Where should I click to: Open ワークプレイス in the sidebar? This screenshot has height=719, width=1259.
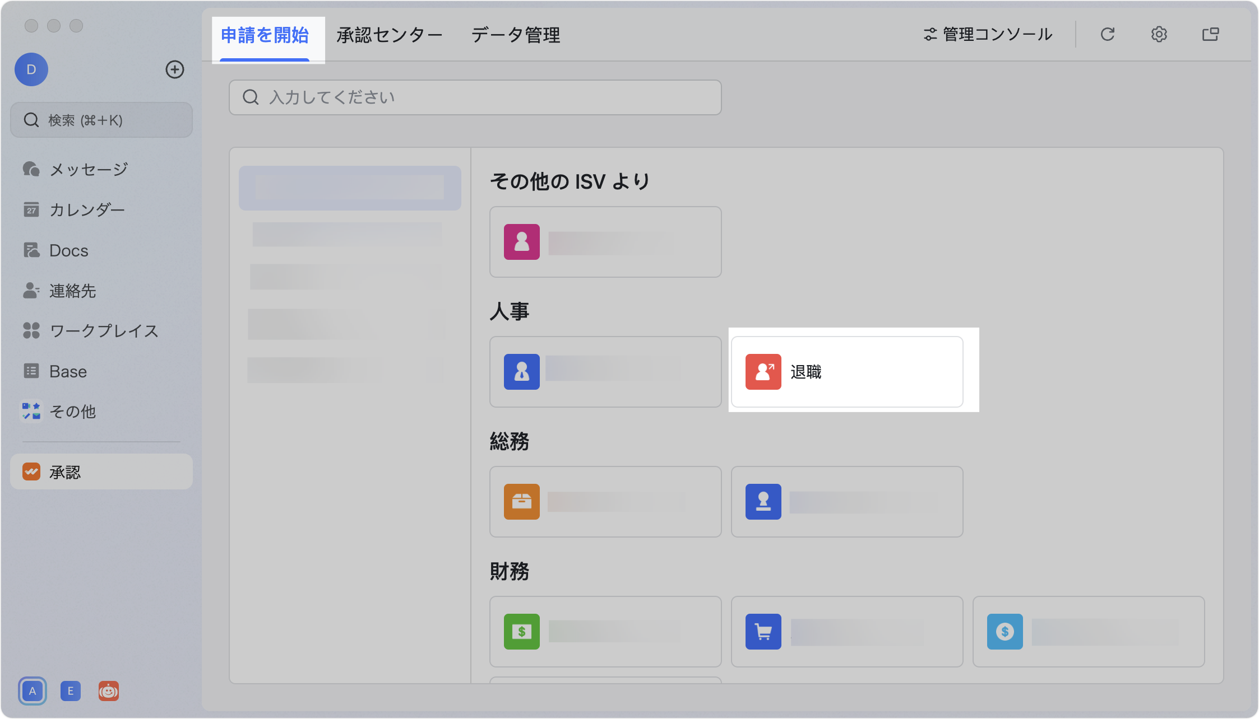(101, 331)
